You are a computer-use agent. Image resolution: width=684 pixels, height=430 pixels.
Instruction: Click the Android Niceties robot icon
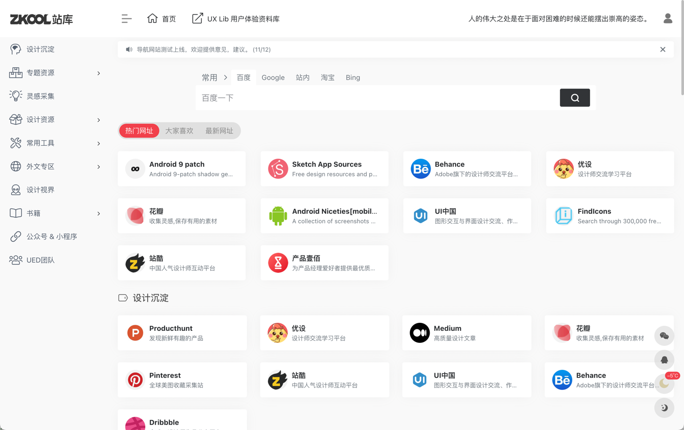point(278,216)
